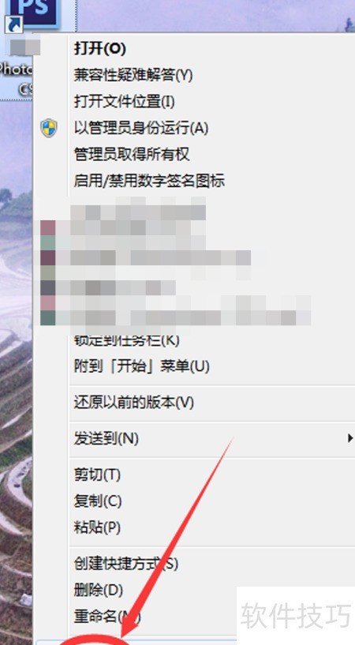Expand the submenu arrow beside 发送到
The width and height of the screenshot is (355, 645).
coord(349,437)
